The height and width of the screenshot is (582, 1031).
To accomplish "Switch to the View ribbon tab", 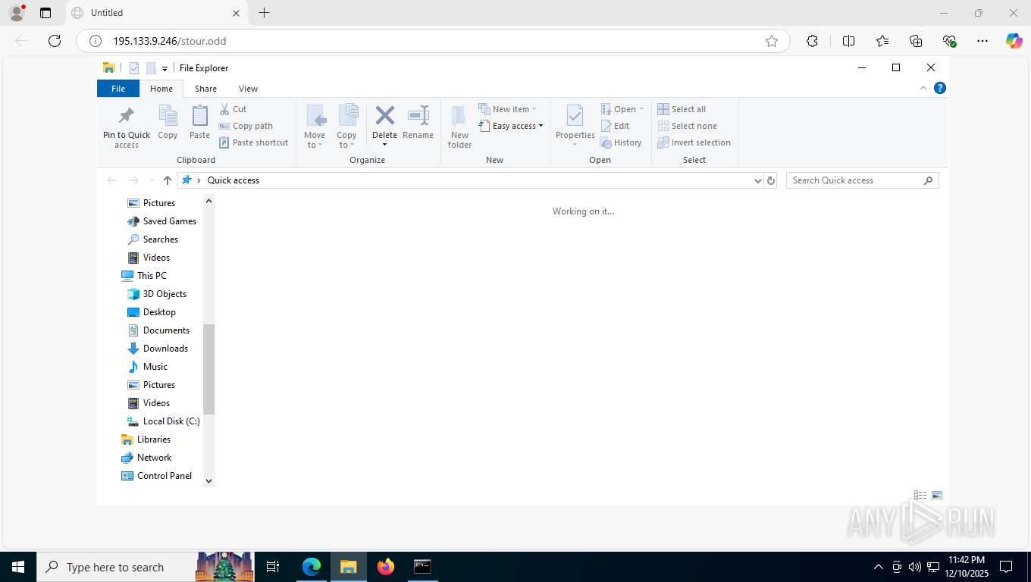I will tap(248, 89).
